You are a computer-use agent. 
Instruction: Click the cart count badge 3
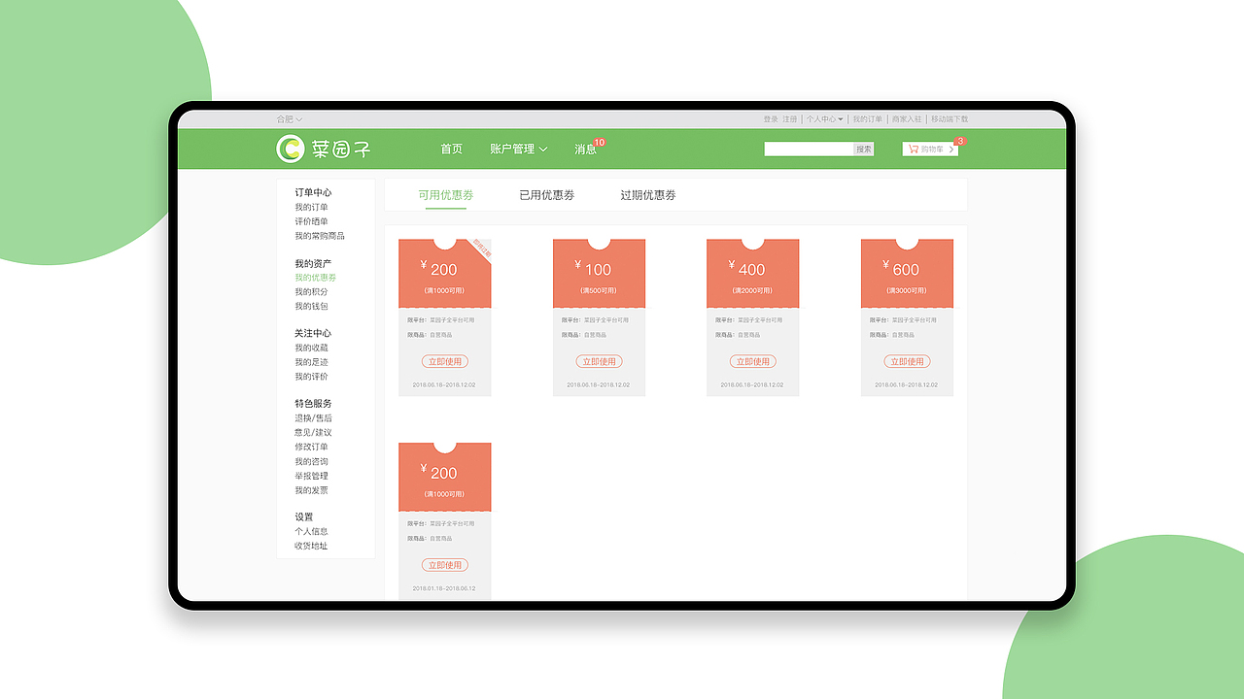point(960,141)
